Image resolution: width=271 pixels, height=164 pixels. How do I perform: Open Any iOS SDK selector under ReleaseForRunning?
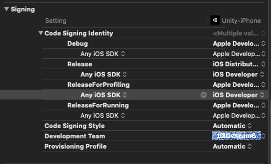coord(103,115)
